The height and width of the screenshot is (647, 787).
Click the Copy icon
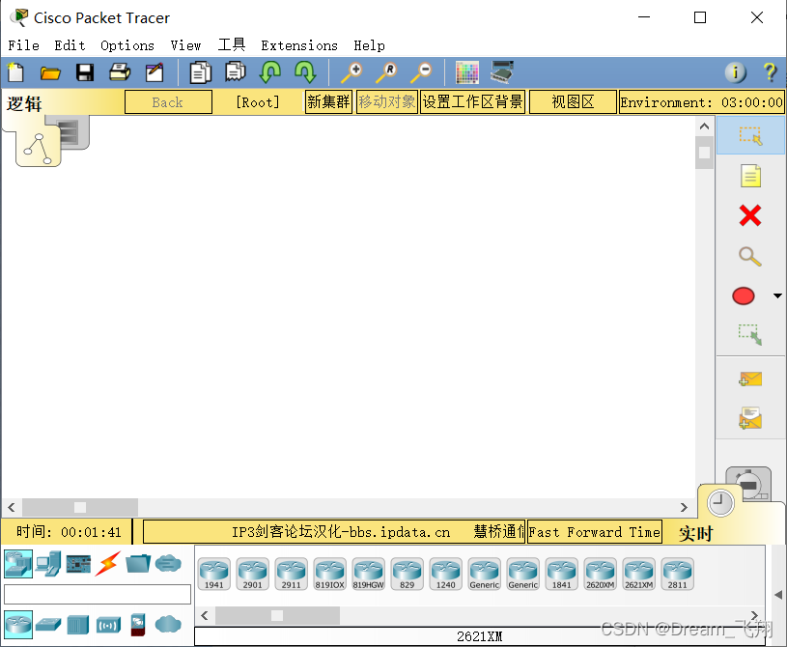click(200, 72)
